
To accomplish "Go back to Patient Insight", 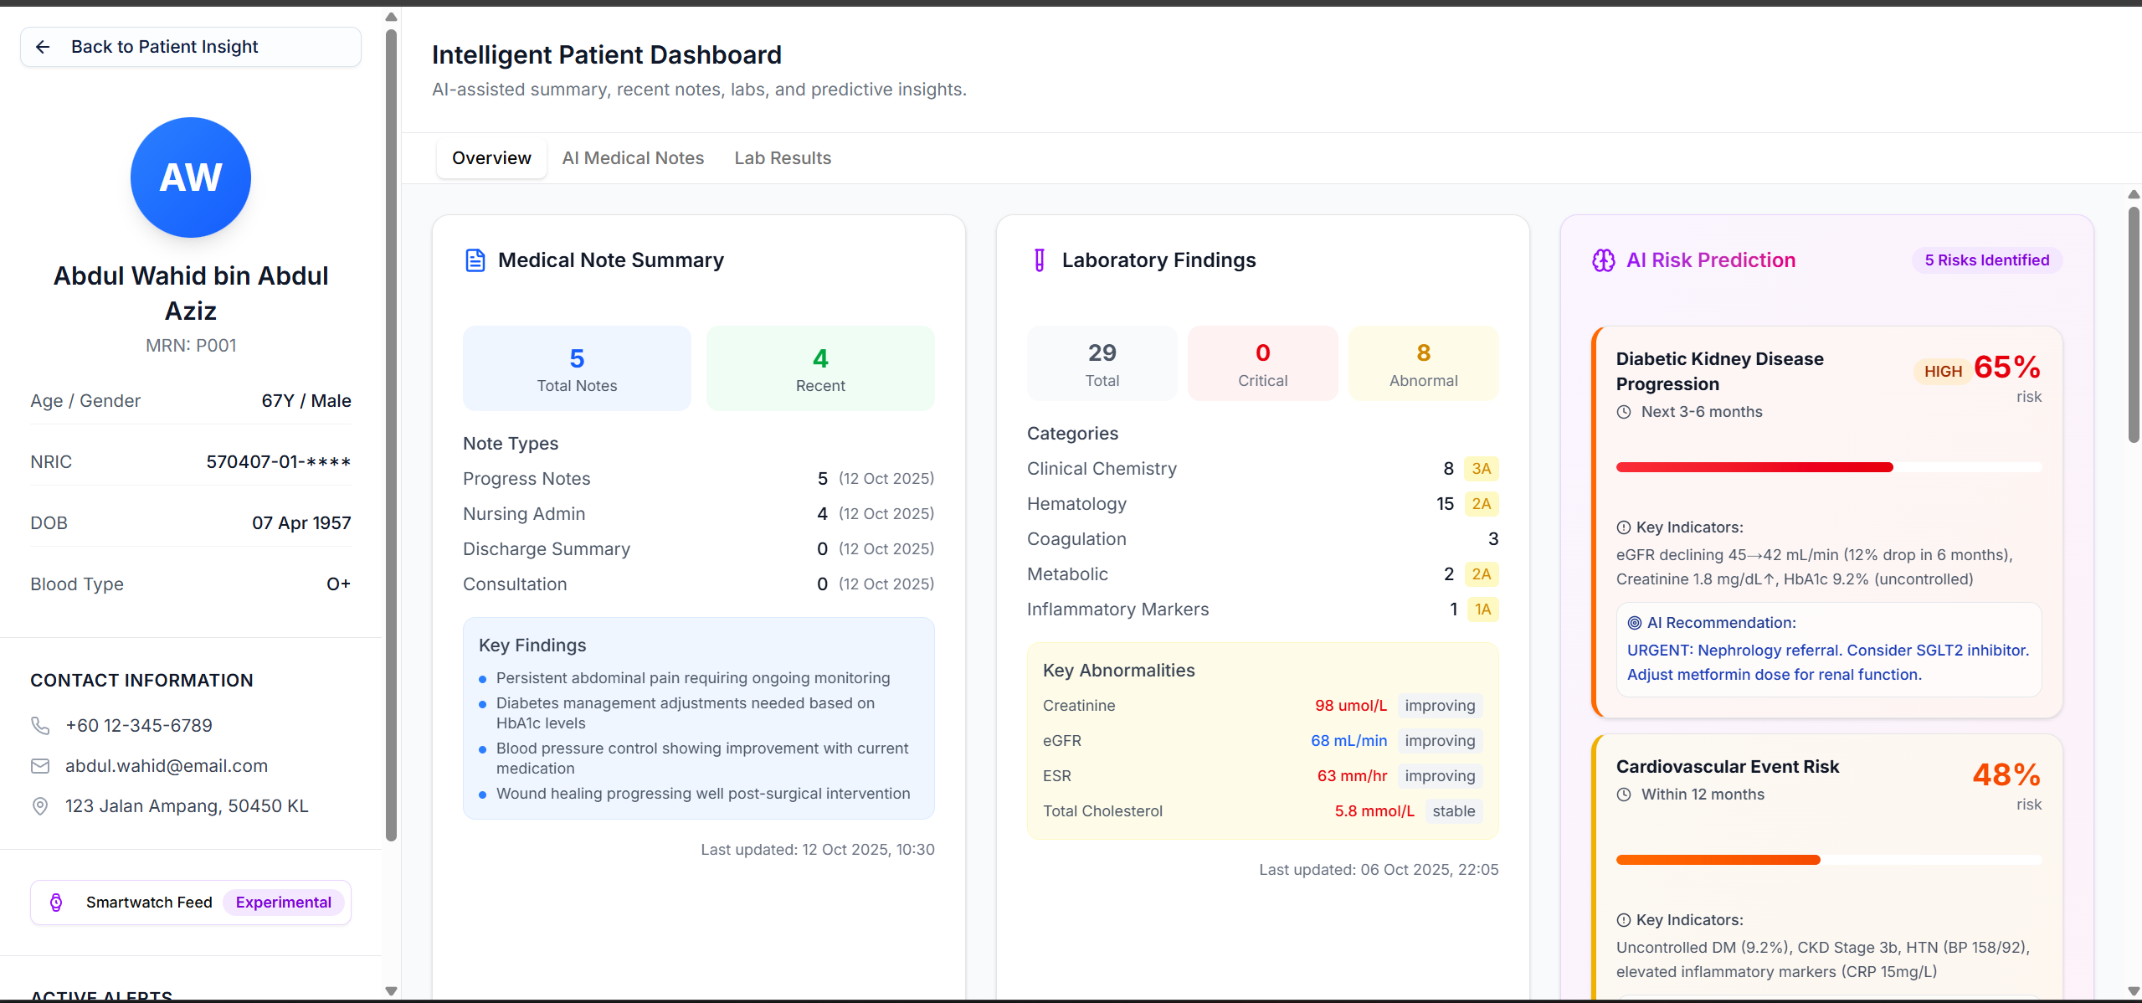I will pyautogui.click(x=191, y=47).
